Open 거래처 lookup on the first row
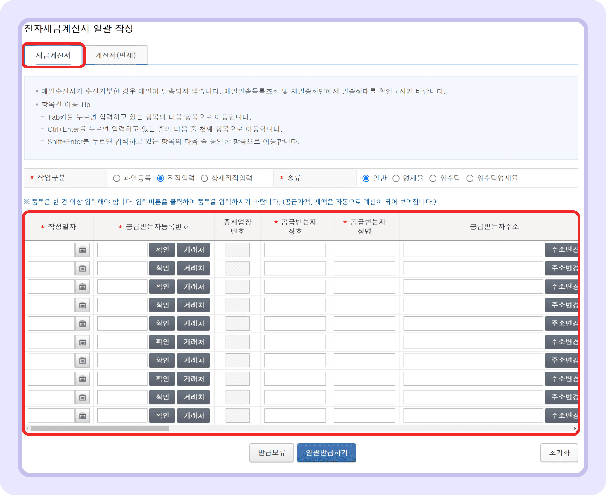The width and height of the screenshot is (606, 495). (x=193, y=250)
